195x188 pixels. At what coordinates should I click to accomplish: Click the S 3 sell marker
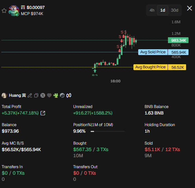[x=123, y=32]
